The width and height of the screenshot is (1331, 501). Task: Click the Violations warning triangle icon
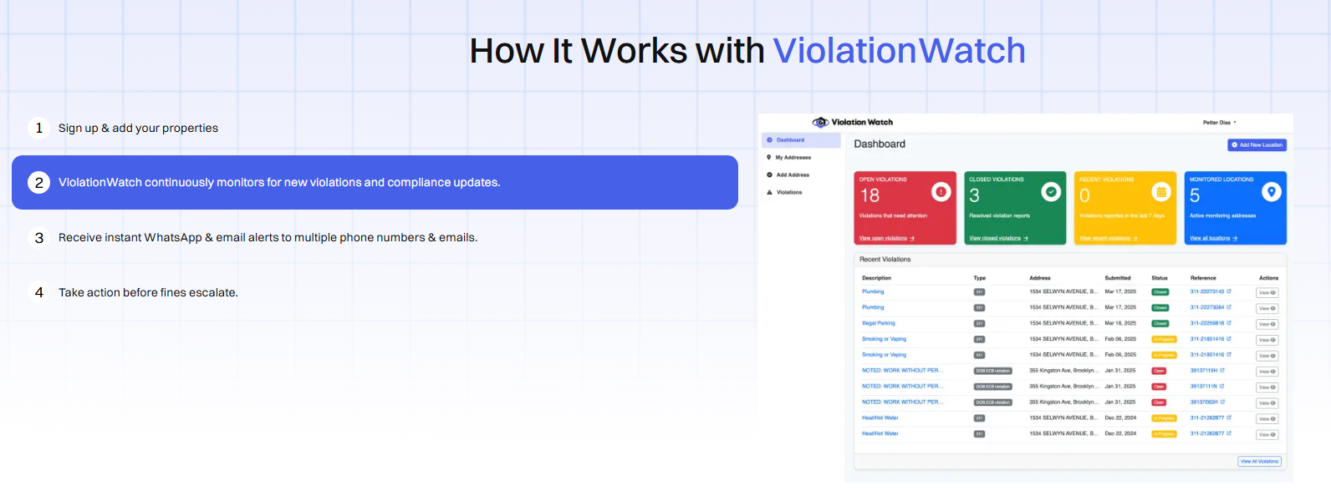pos(770,192)
